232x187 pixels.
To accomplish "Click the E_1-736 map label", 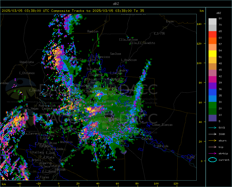I will tap(159, 33).
